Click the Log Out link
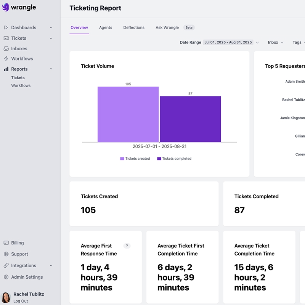The height and width of the screenshot is (305, 305). coord(21,301)
